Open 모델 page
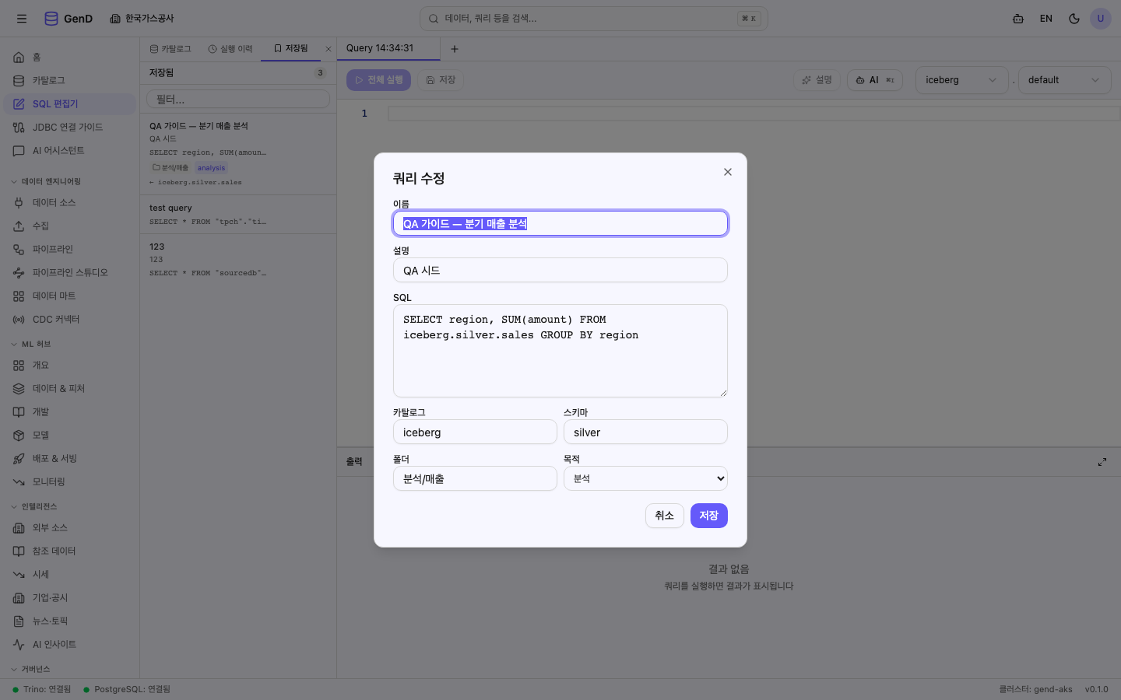Image resolution: width=1121 pixels, height=700 pixels. pyautogui.click(x=70, y=435)
